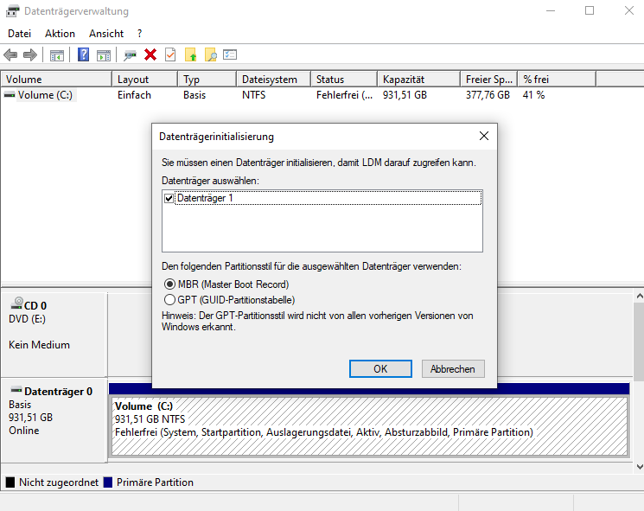Screen dimensions: 644x511
Task: Check the Datenträger 1 checkbox
Action: pos(169,198)
